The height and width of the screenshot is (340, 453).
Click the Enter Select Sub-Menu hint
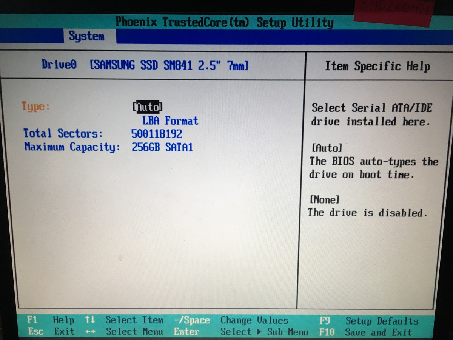pyautogui.click(x=241, y=332)
